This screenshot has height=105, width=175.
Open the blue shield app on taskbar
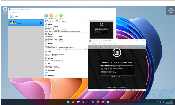point(83,102)
